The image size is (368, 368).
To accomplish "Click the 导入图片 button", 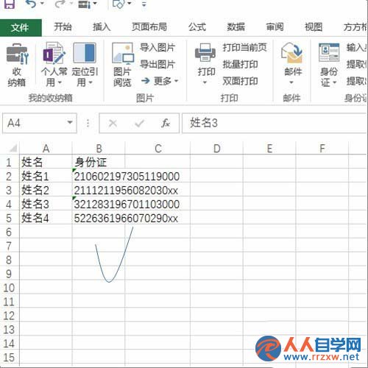I will 158,47.
